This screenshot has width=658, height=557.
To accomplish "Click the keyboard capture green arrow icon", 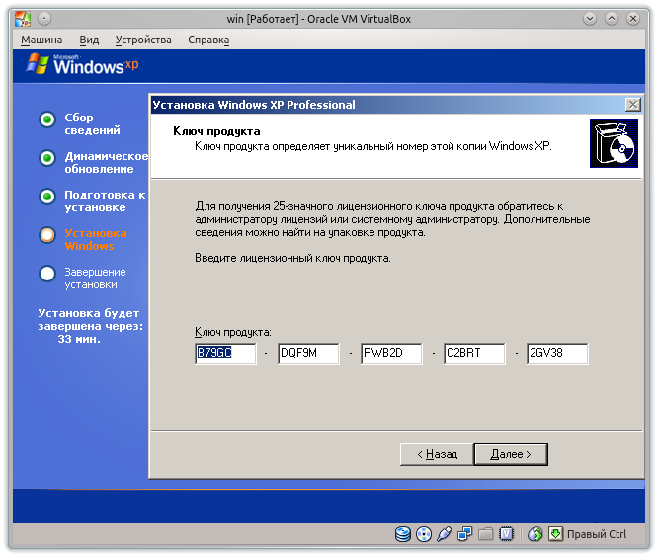I will (x=555, y=534).
